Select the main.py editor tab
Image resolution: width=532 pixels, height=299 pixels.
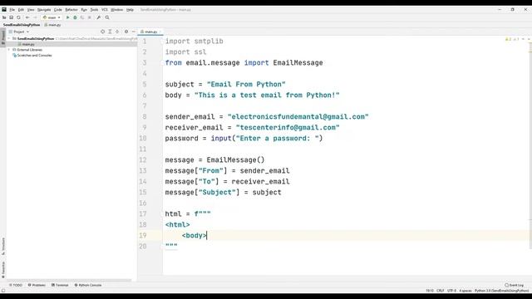[x=150, y=32]
